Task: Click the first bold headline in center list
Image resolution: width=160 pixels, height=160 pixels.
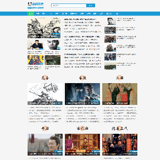Action: point(80,19)
